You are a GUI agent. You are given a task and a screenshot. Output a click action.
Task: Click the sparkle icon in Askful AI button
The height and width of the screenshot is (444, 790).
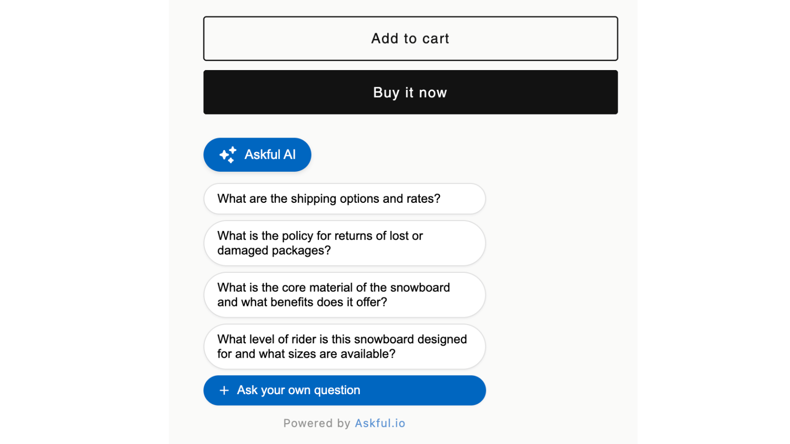pos(228,155)
